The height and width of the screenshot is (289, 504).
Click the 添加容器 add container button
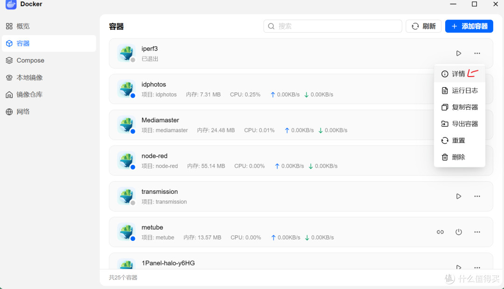pyautogui.click(x=469, y=26)
